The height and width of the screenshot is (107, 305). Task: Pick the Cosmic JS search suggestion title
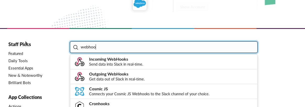[x=99, y=89]
